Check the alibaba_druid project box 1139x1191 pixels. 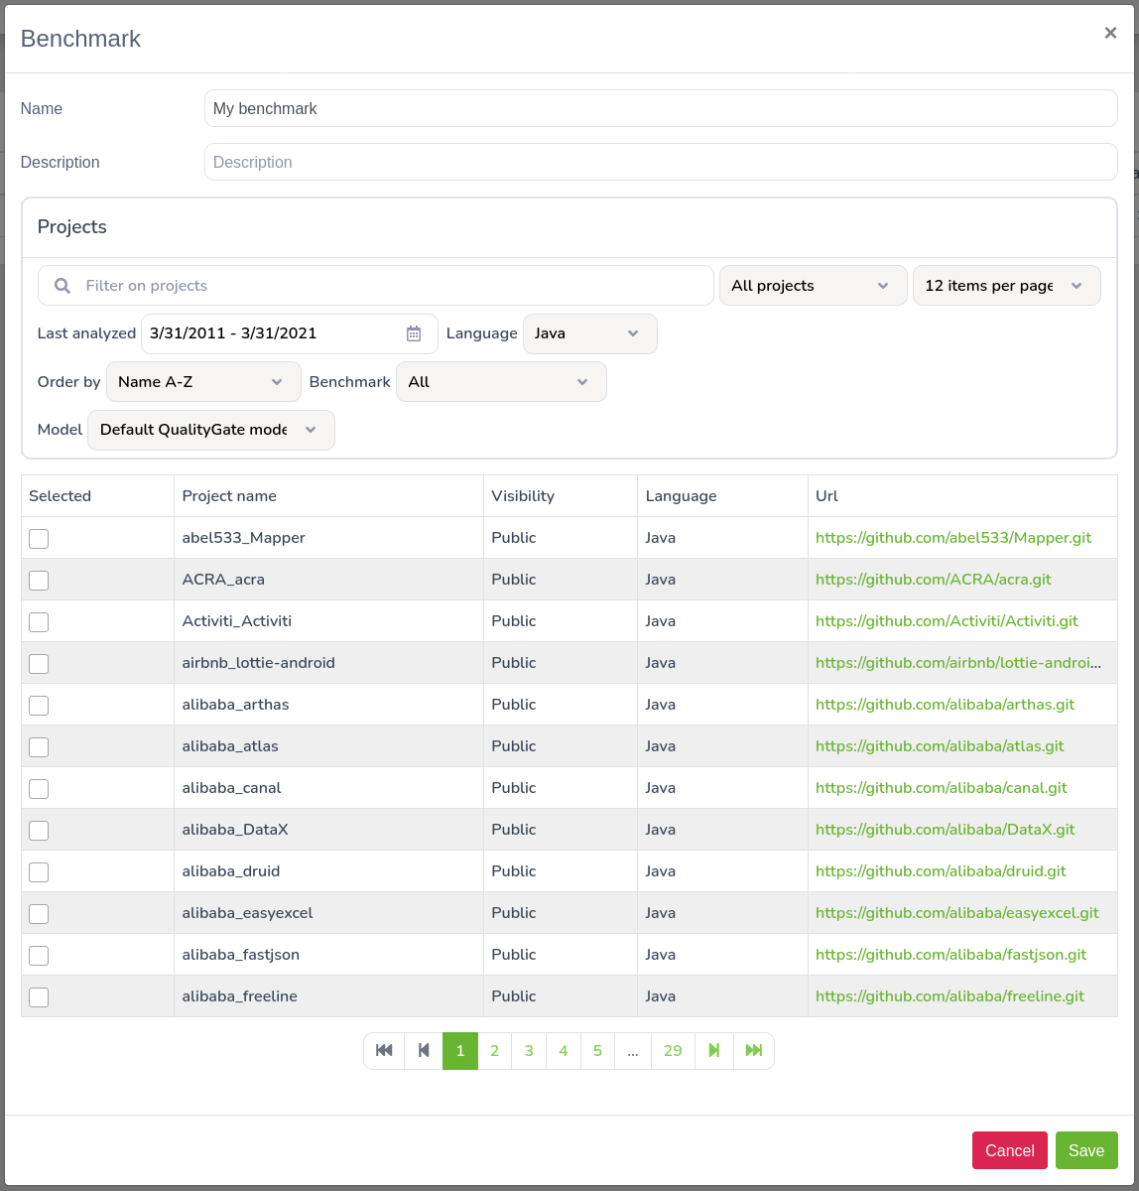click(39, 872)
